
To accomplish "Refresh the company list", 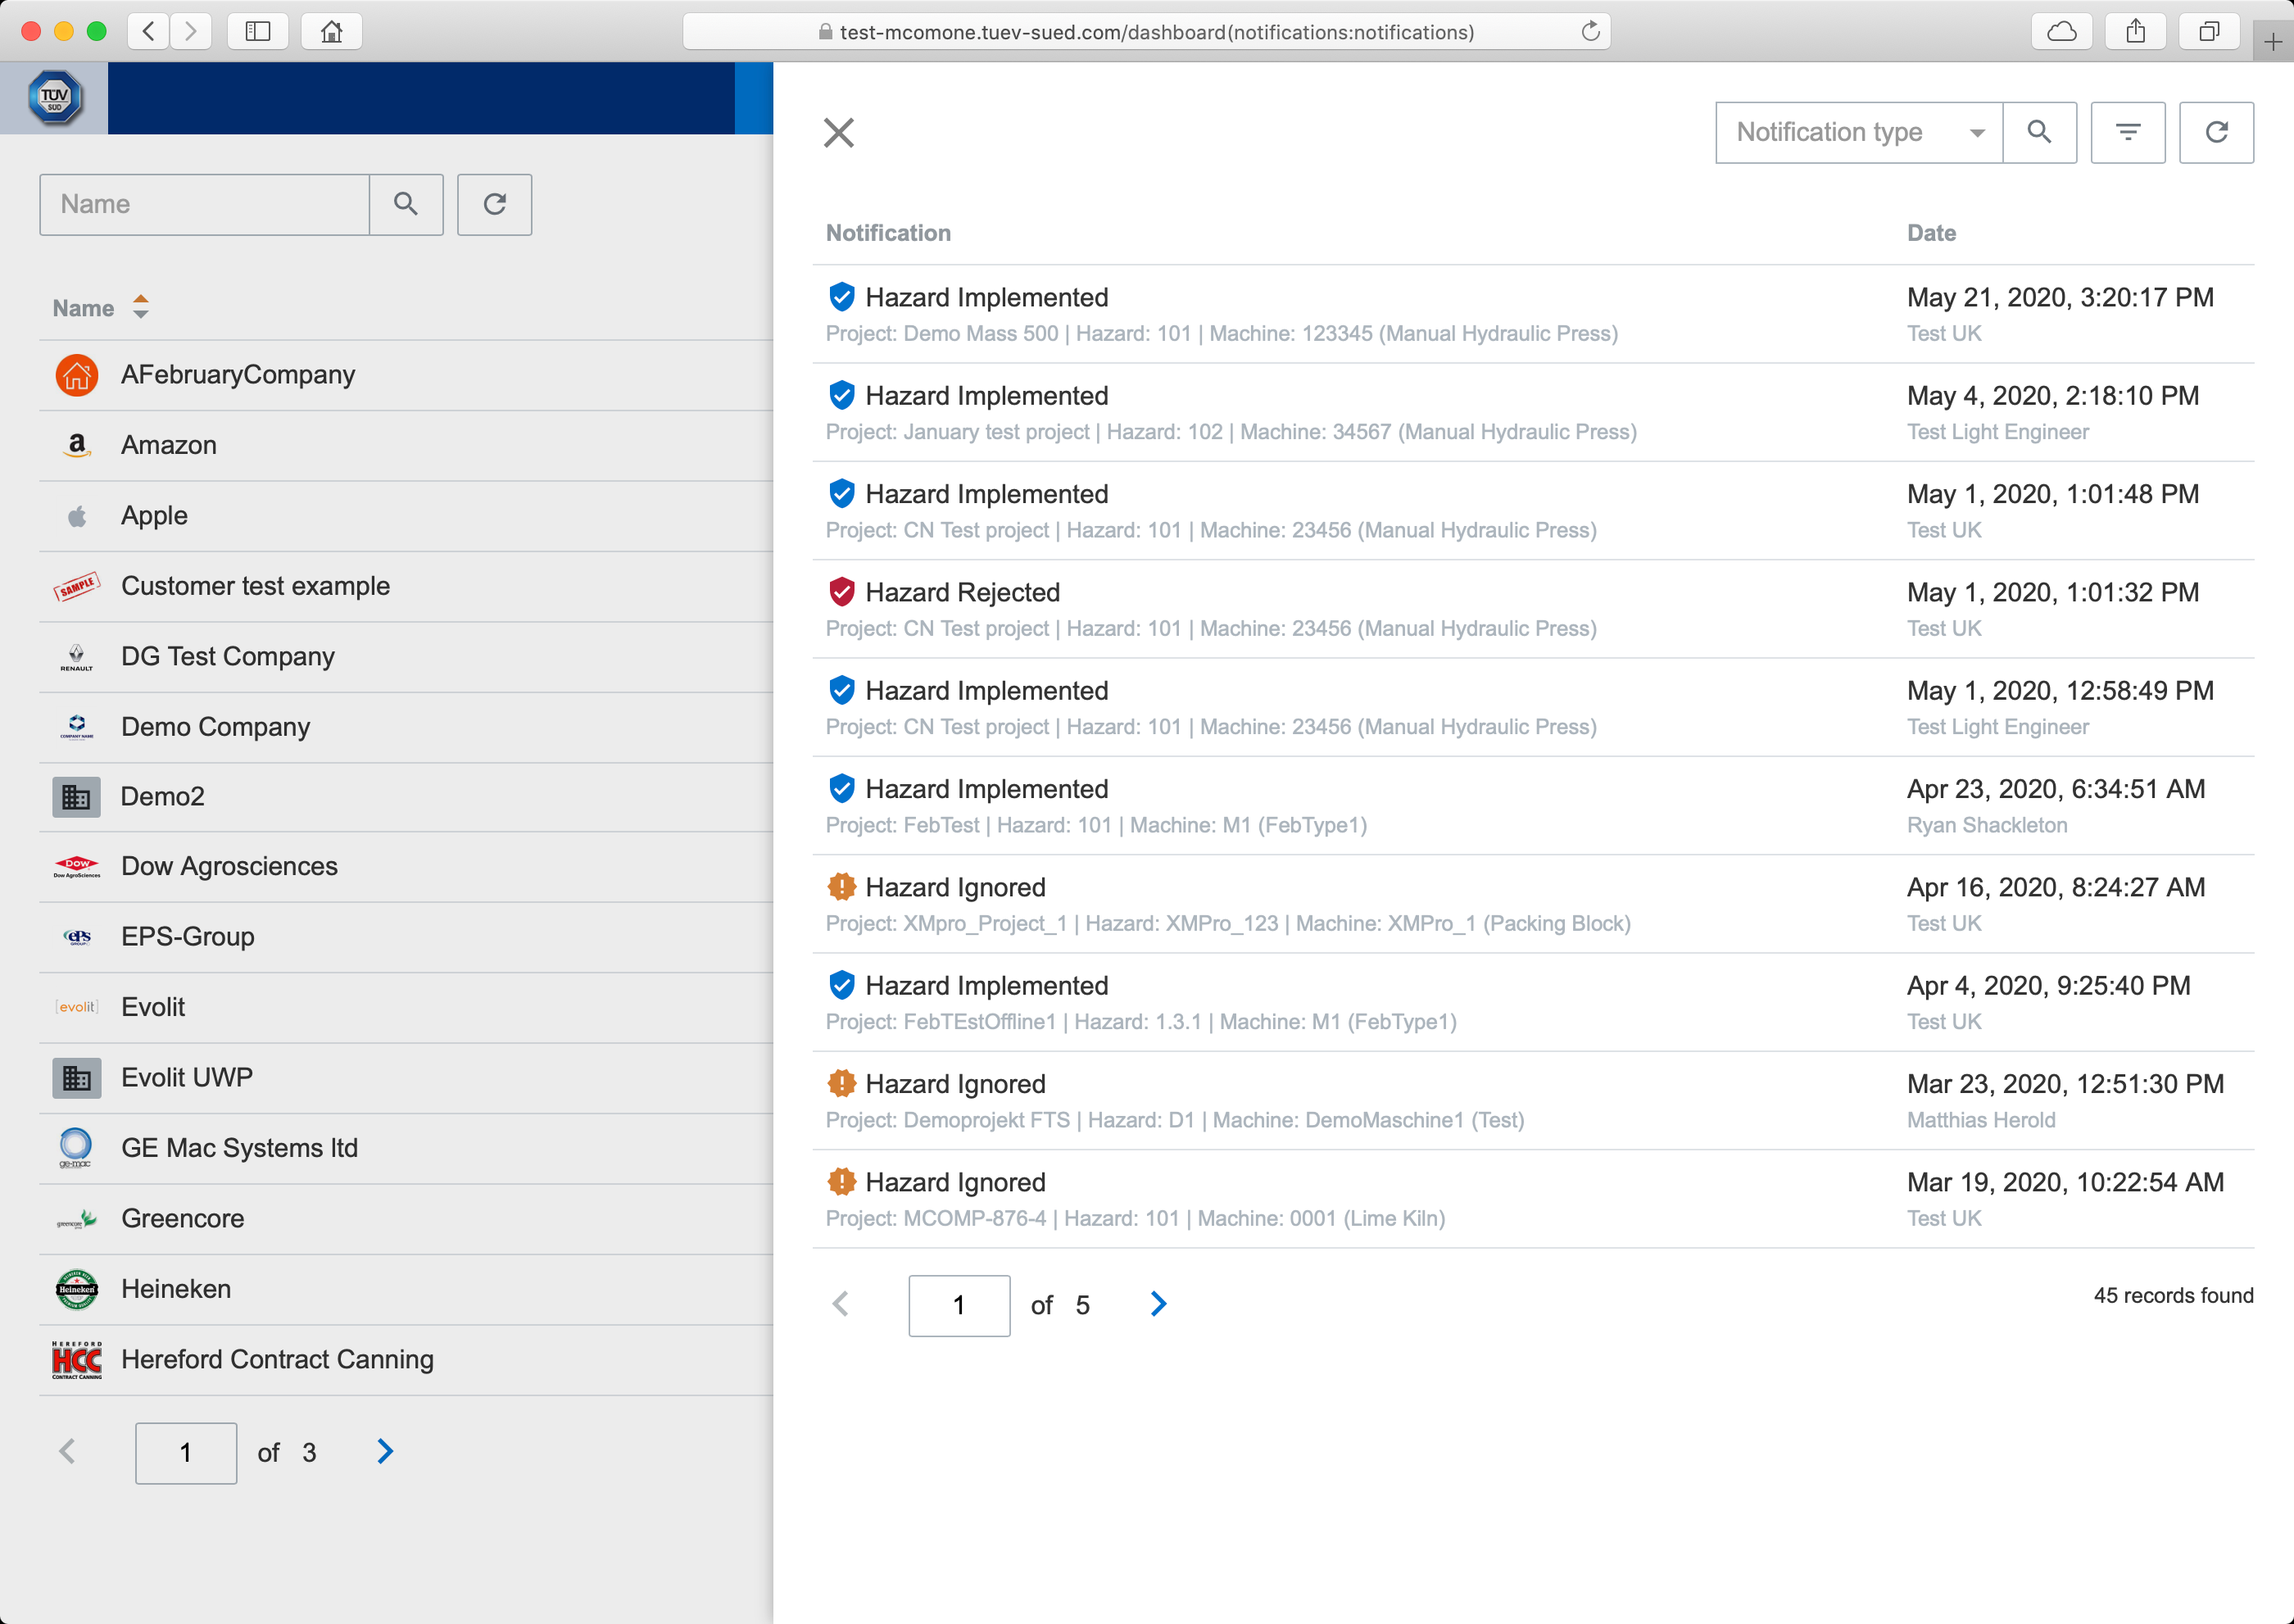I will tap(494, 204).
